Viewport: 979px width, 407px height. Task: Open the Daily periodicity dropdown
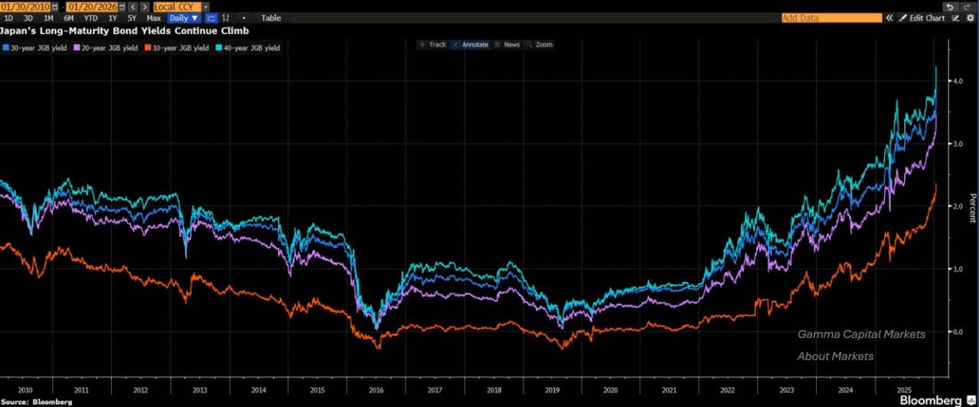pos(183,18)
